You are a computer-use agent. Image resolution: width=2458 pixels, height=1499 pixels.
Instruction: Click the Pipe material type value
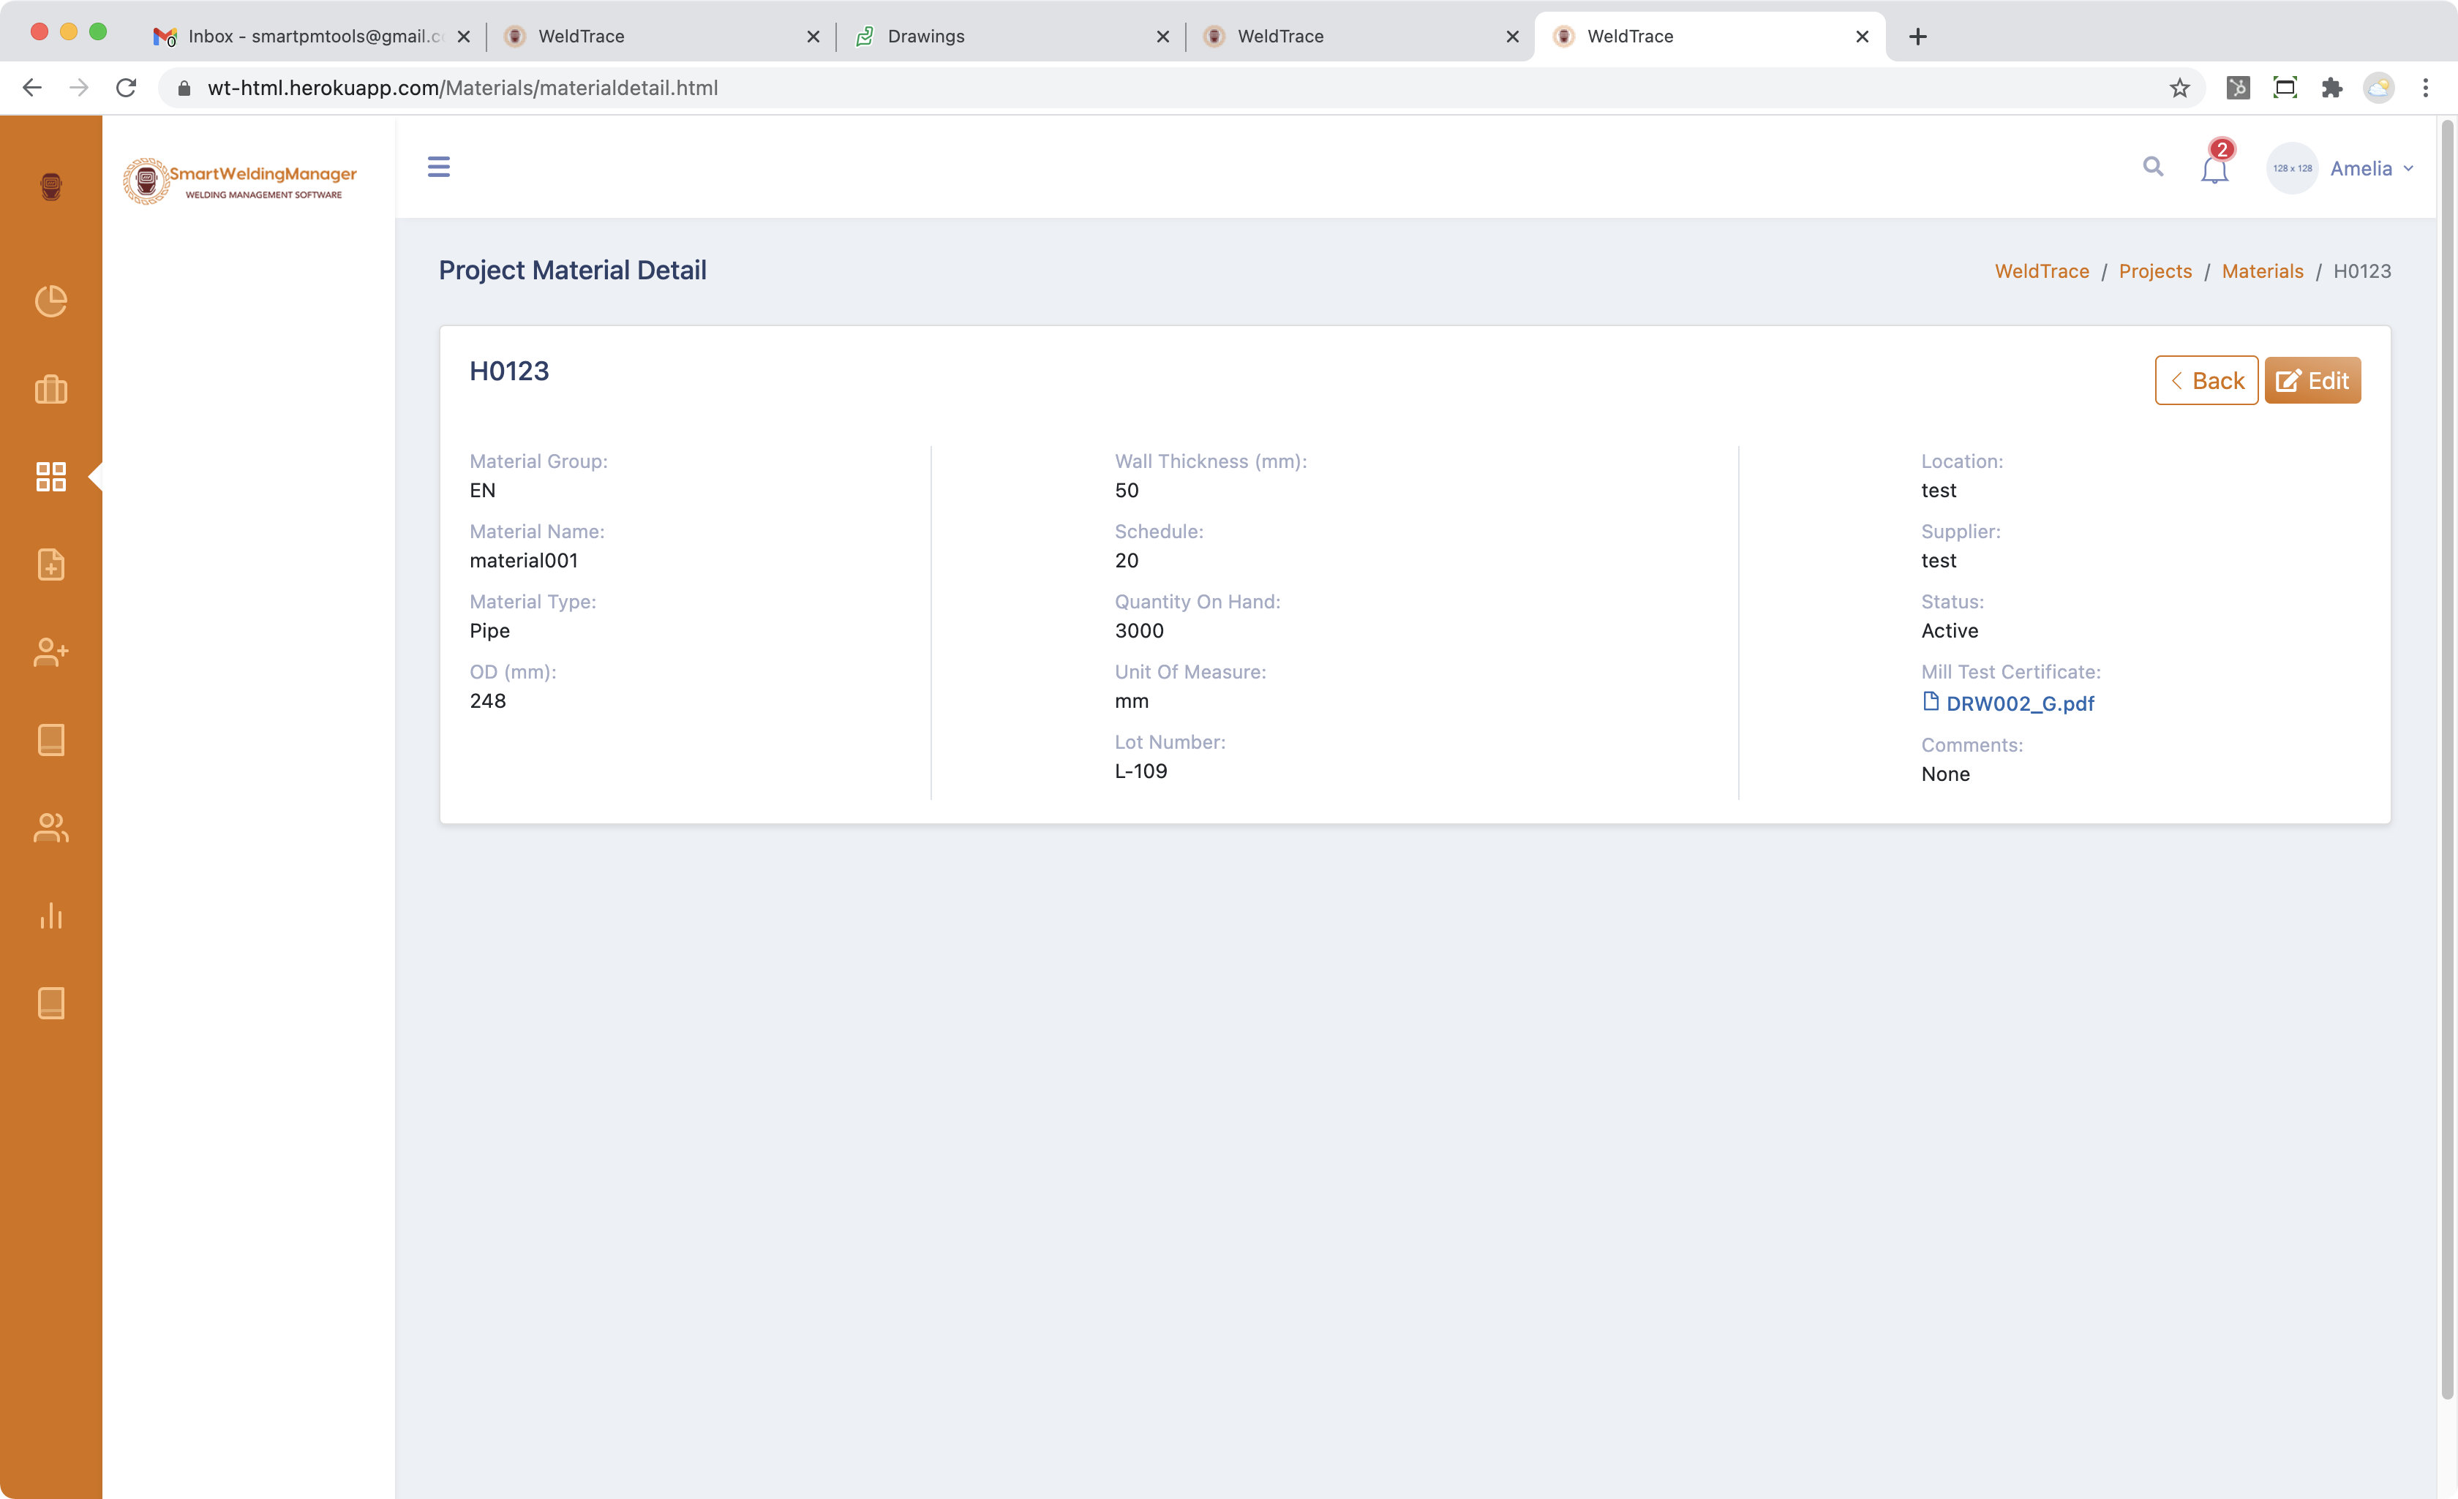click(490, 630)
